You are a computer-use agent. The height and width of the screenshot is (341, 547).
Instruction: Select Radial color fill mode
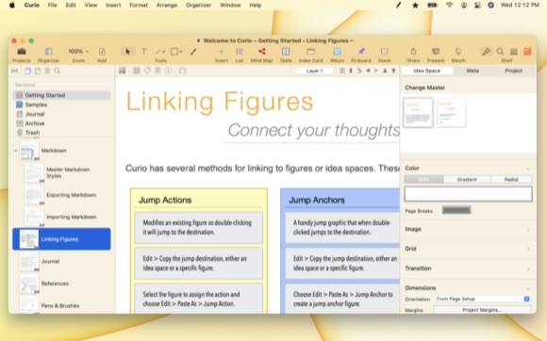(511, 179)
